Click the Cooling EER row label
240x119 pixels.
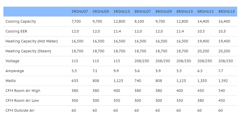[x=16, y=31]
